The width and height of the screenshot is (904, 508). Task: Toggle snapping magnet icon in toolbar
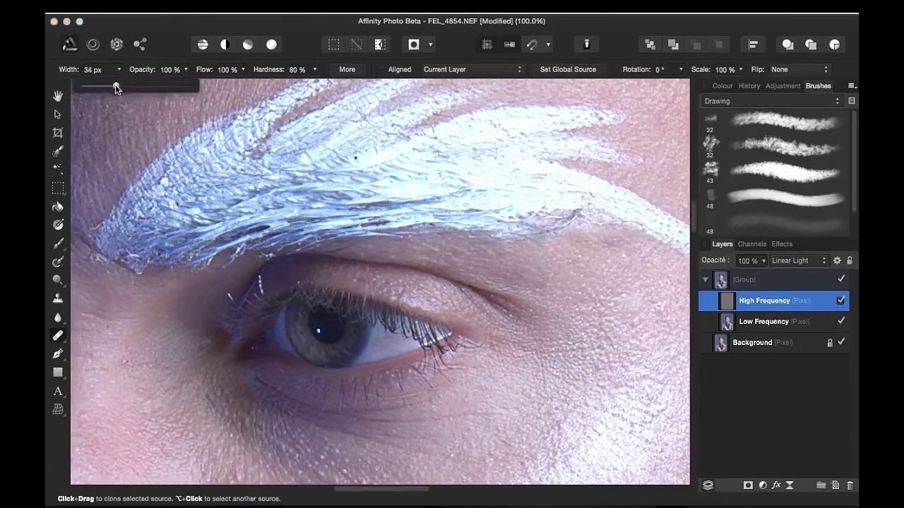(x=533, y=44)
